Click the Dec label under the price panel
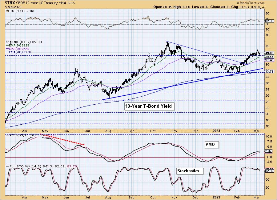The height and width of the screenshot is (200, 277). [x=195, y=131]
